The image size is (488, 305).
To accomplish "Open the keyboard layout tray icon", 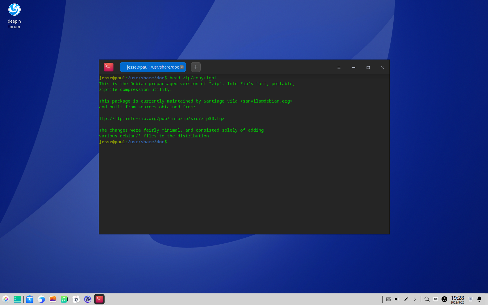I will pos(389,299).
